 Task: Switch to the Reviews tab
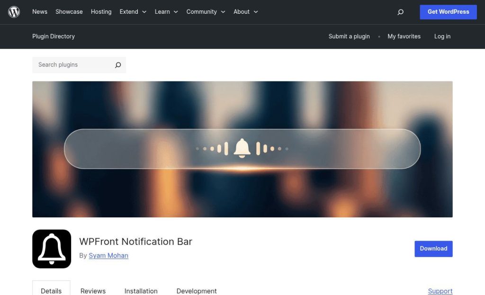(x=93, y=291)
